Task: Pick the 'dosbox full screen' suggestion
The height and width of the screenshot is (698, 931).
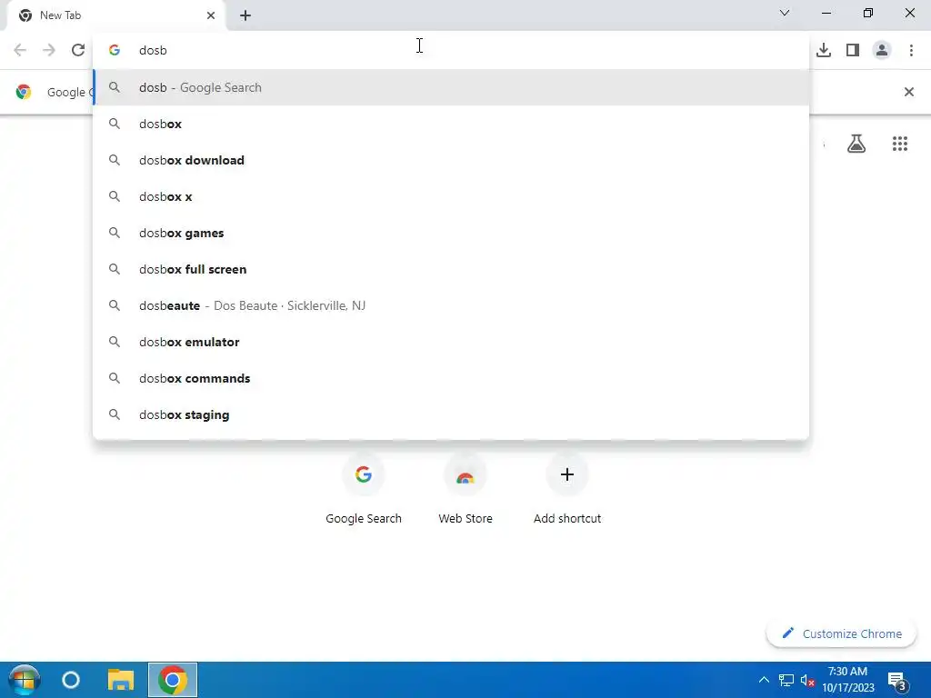Action: point(451,269)
